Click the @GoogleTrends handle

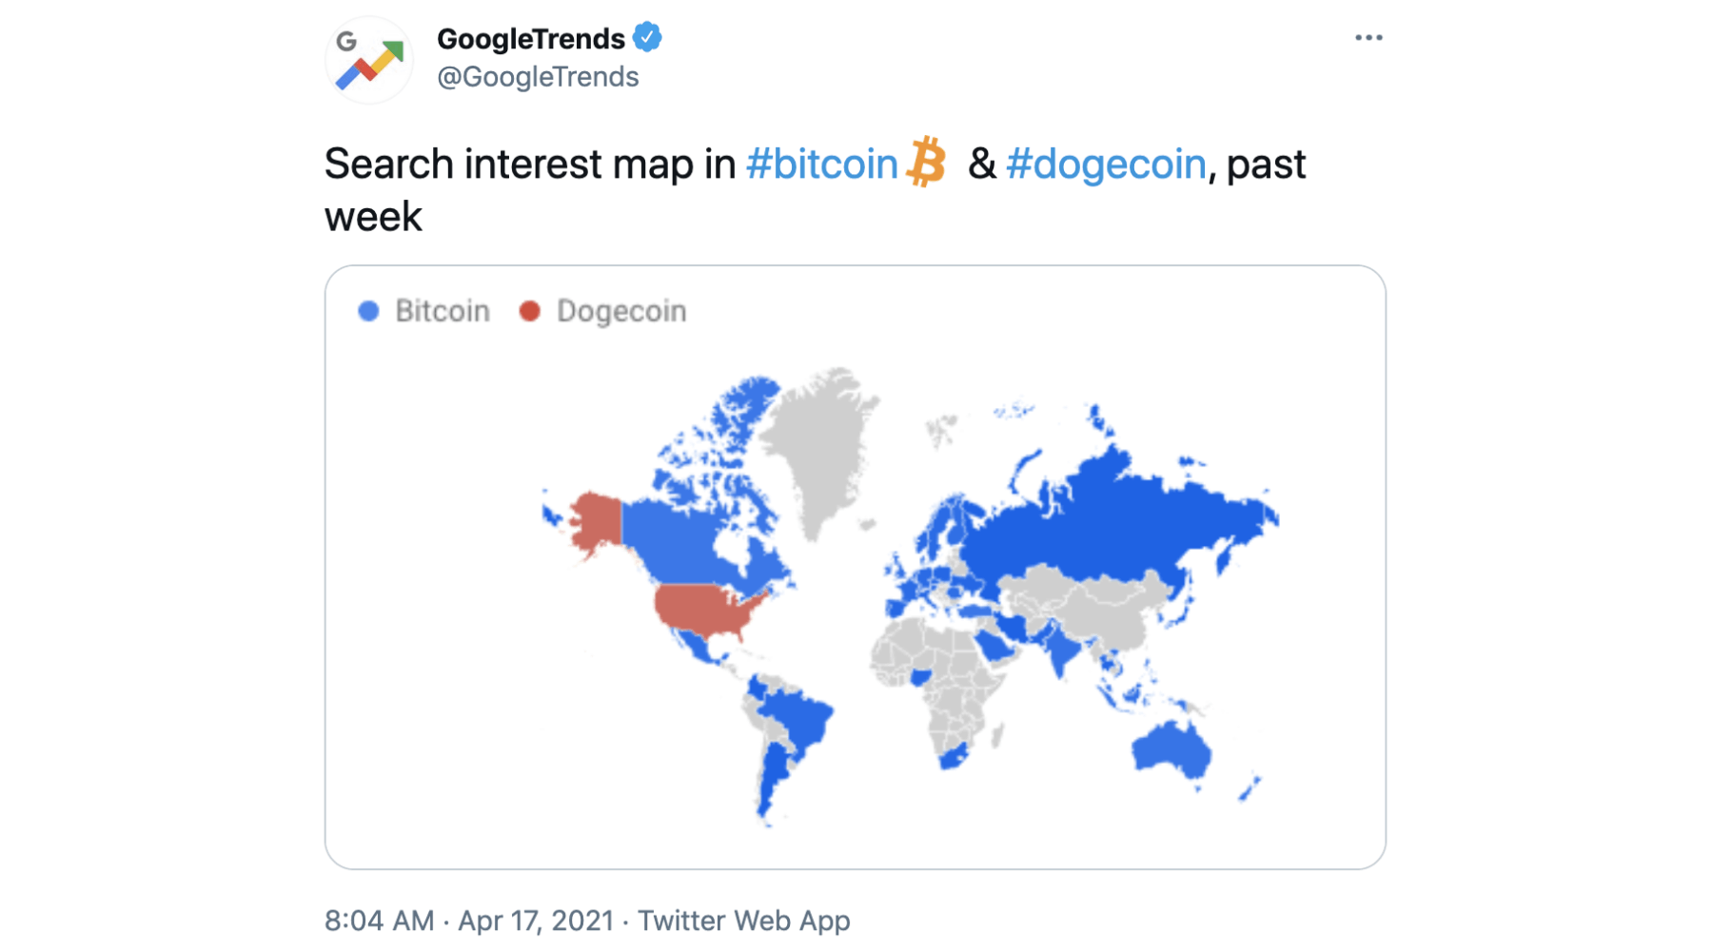(x=538, y=77)
